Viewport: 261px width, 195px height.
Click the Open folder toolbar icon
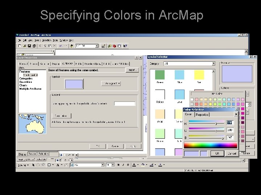(25, 46)
